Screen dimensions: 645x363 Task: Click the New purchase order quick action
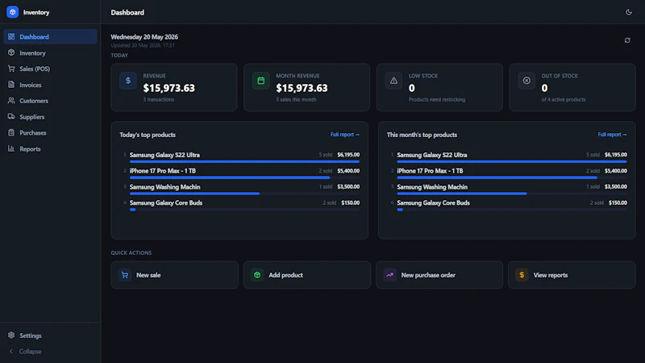[x=439, y=275]
